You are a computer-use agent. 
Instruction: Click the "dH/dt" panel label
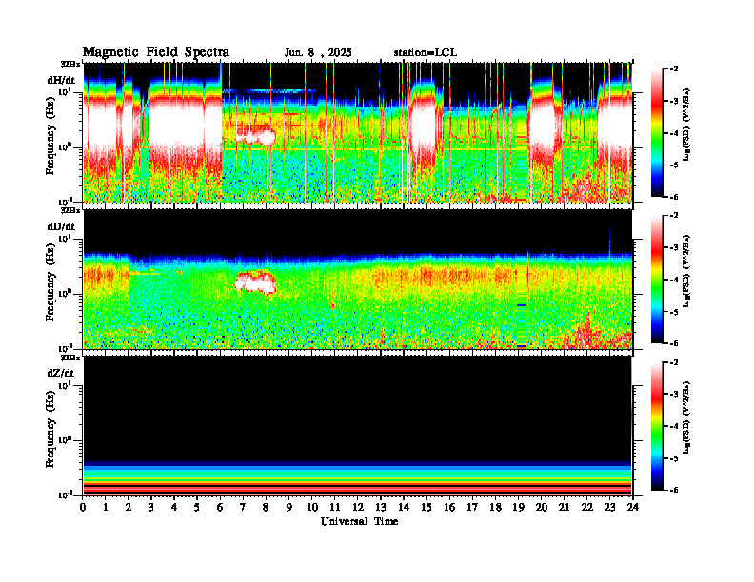pyautogui.click(x=61, y=80)
